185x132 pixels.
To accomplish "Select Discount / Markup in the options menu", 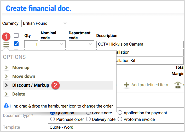I will [31, 85].
